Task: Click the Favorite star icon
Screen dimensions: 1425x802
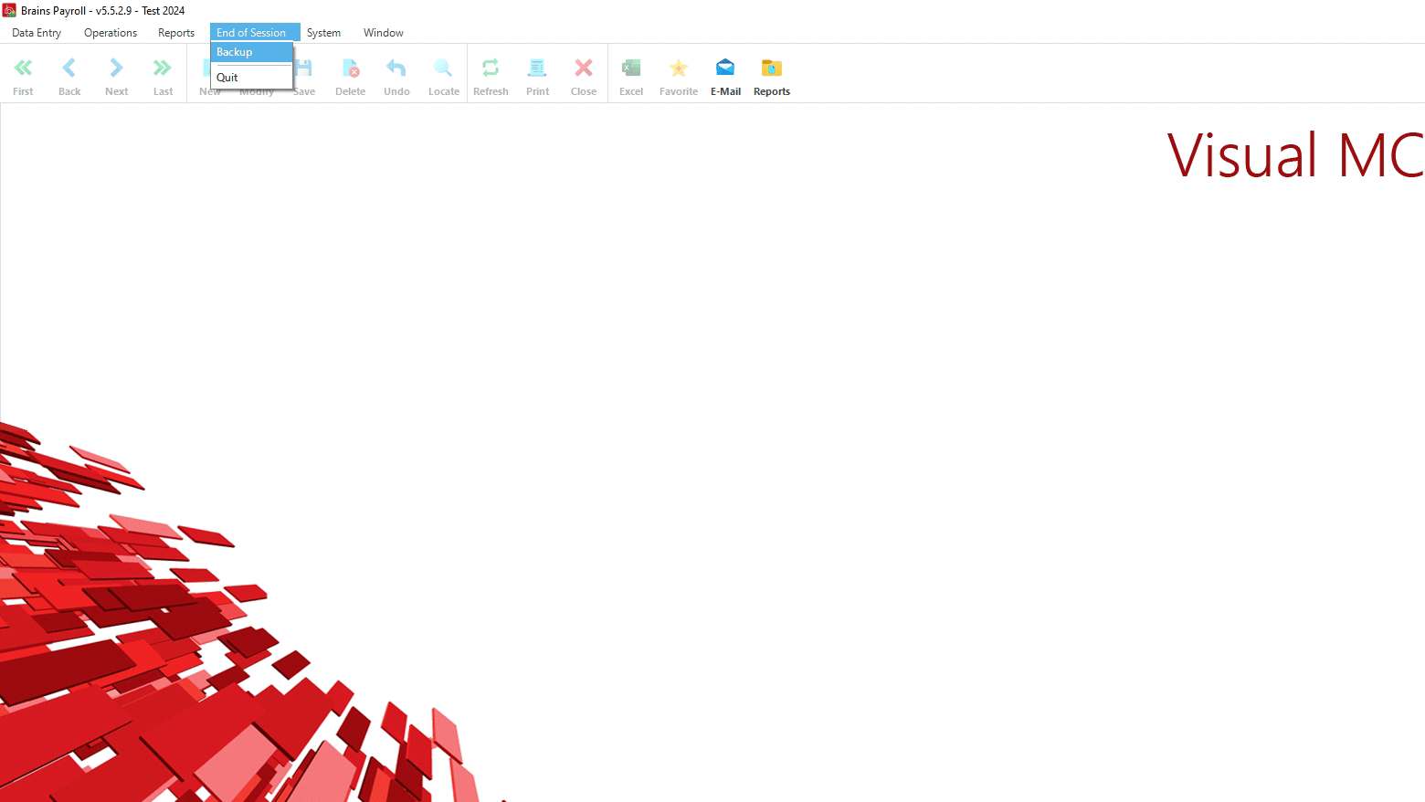Action: pos(679,68)
